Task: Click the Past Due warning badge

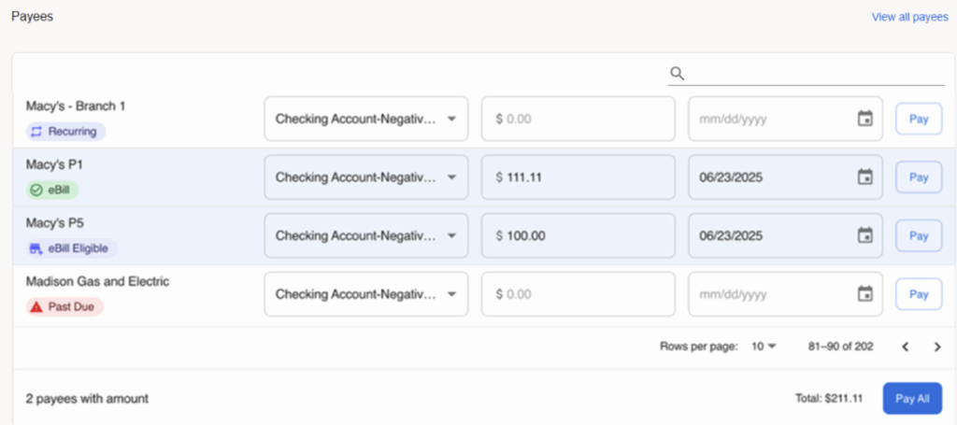Action: point(64,306)
